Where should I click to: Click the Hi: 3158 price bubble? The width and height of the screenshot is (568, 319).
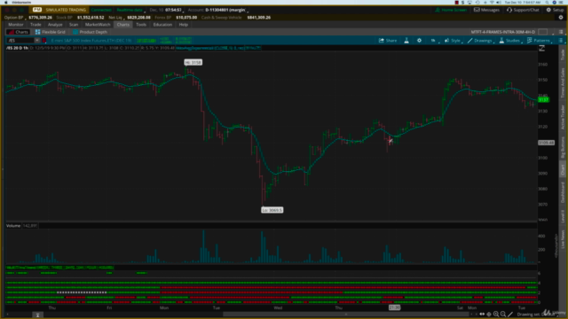[x=193, y=63]
